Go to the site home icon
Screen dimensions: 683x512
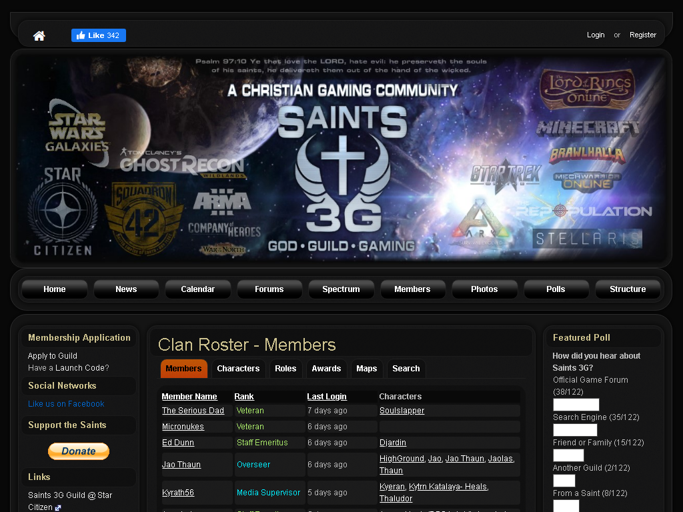tap(39, 35)
